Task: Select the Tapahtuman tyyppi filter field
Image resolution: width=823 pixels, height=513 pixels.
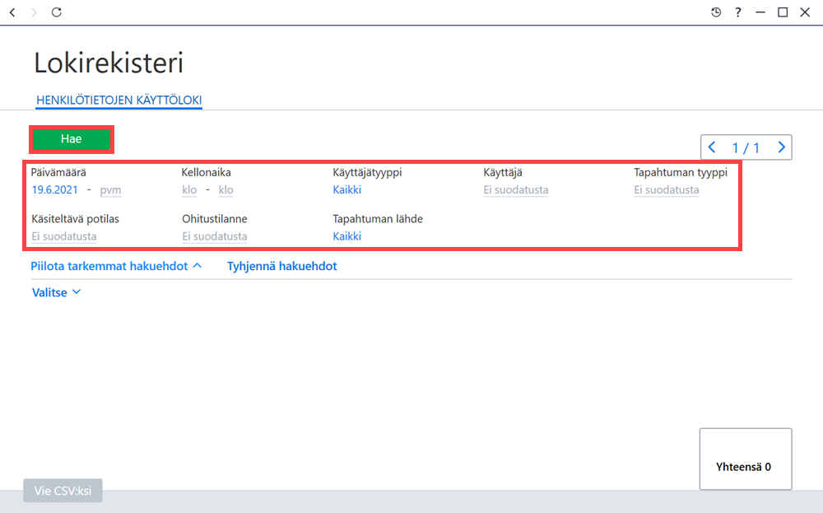Action: coord(667,190)
